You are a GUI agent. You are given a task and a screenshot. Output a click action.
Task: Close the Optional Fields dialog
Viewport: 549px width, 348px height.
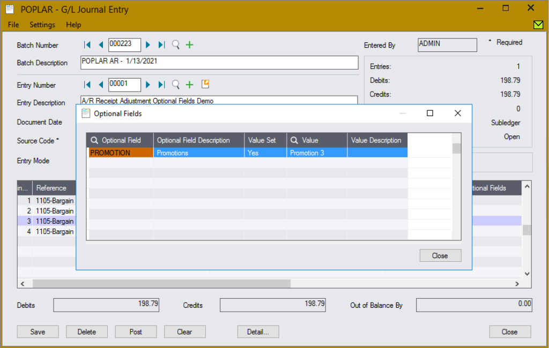[440, 255]
